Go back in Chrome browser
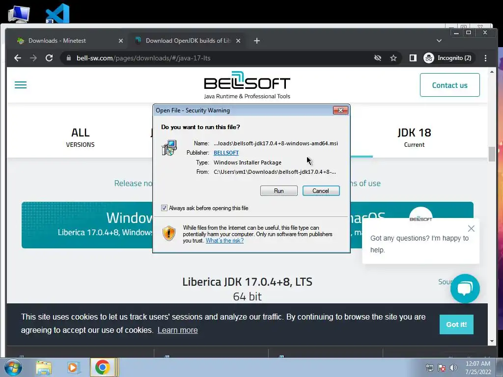Viewport: 503px width, 377px height. [x=18, y=58]
